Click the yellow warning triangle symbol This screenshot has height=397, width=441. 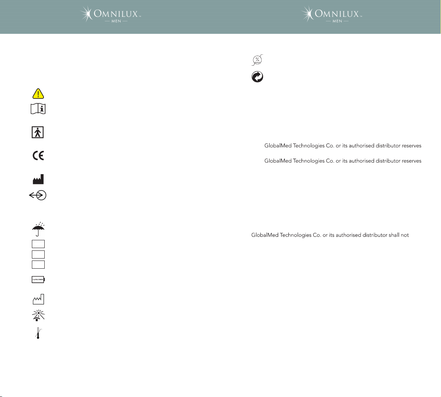click(38, 93)
